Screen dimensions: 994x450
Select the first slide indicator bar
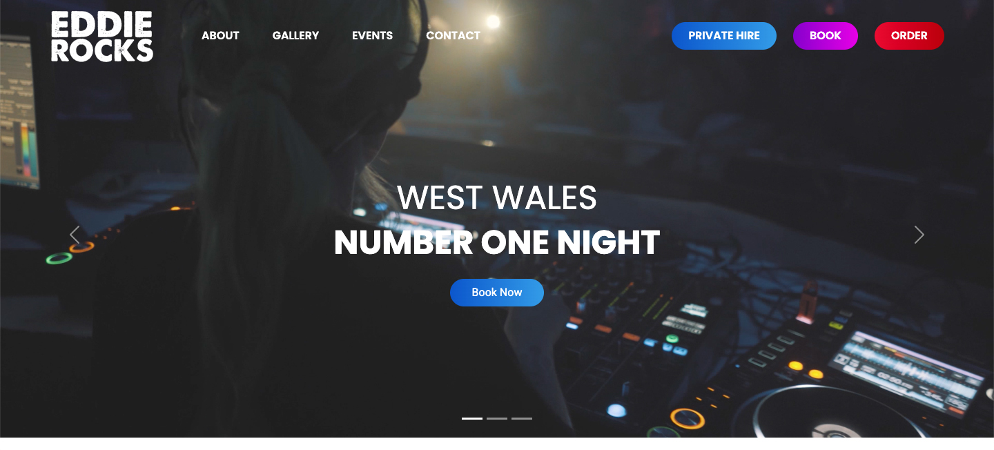pos(472,418)
